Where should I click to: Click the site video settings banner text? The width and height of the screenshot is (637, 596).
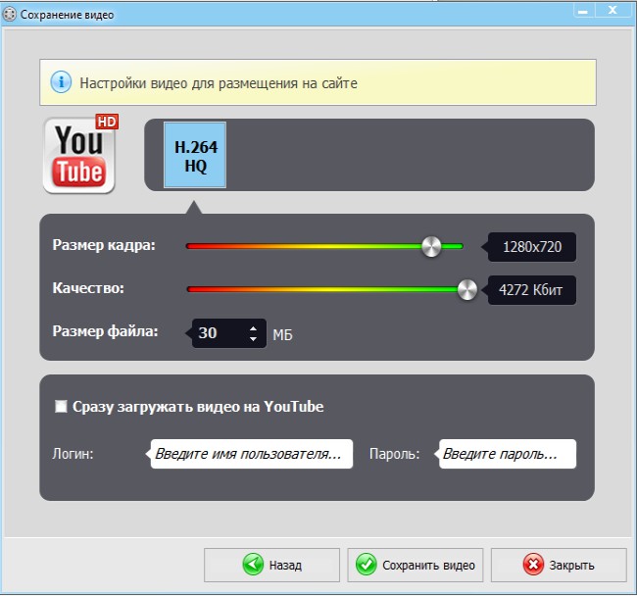point(219,83)
